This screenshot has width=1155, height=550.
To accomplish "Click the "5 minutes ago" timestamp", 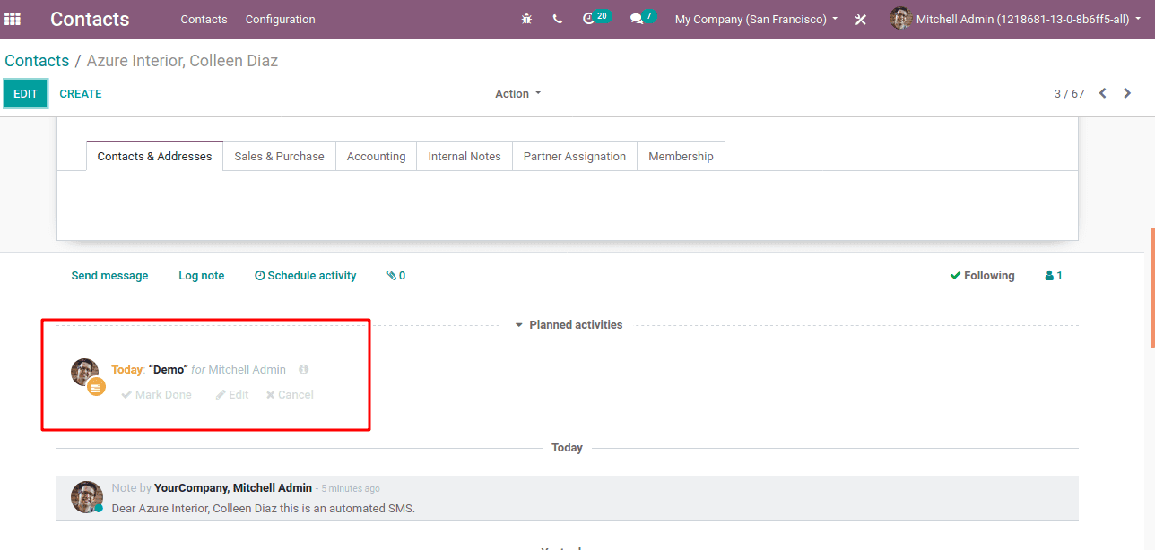I will (x=351, y=489).
